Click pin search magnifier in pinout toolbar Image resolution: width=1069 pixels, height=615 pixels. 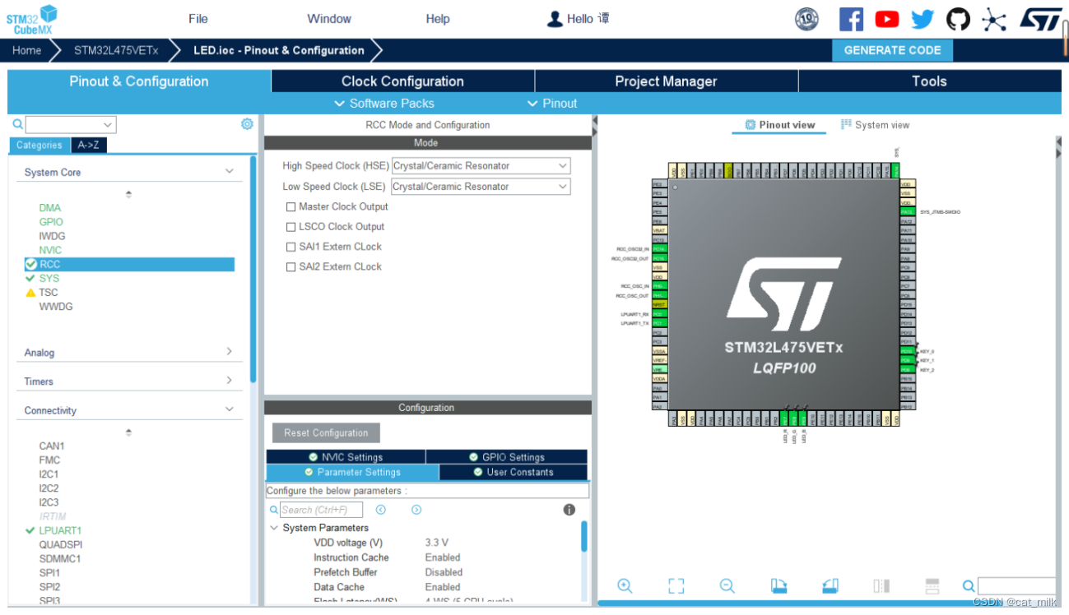(969, 586)
